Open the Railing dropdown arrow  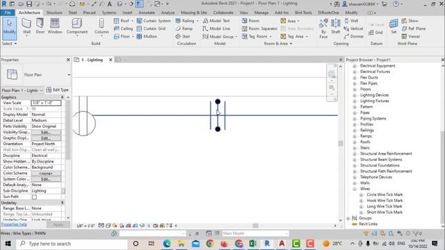point(197,21)
